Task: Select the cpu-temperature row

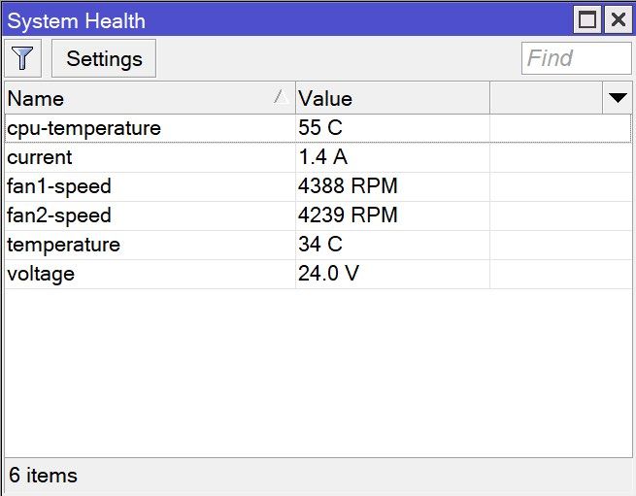Action: (x=84, y=128)
